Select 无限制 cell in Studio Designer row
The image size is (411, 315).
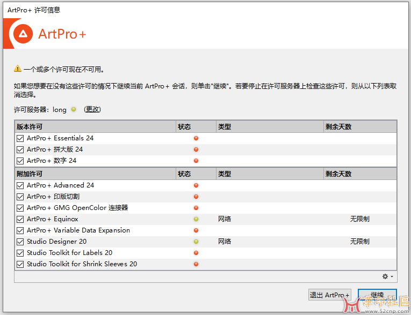pyautogui.click(x=359, y=242)
